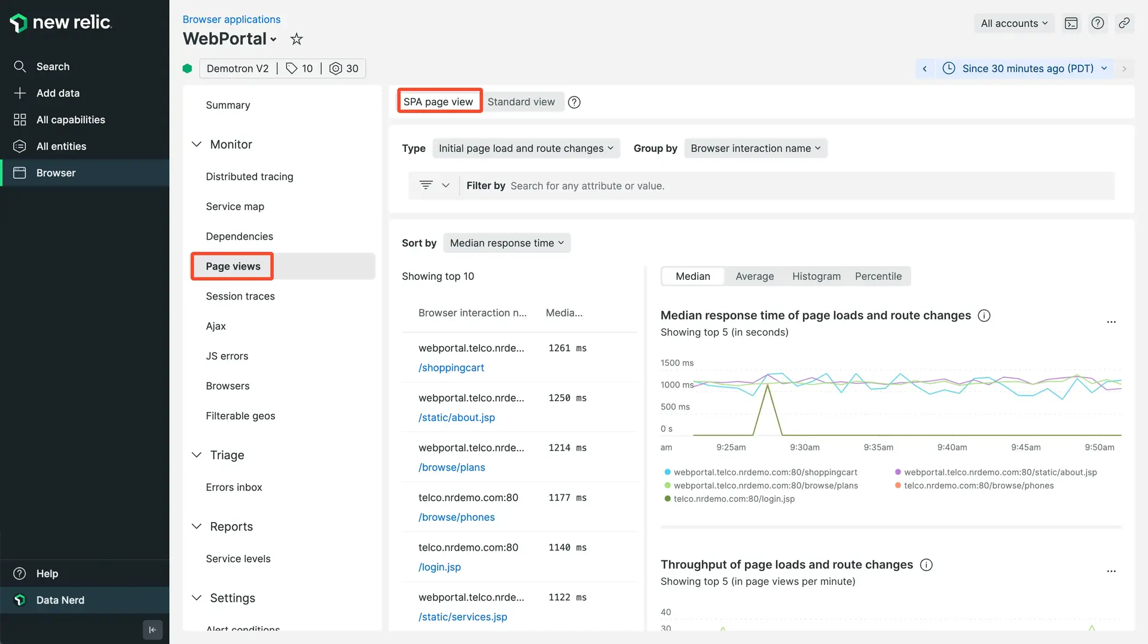Click the help question mark icon top right
This screenshot has height=644, width=1148.
(x=1097, y=23)
